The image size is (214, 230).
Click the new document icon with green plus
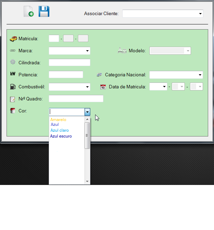[29, 11]
